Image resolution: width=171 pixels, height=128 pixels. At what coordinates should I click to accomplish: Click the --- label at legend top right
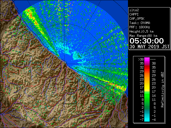[153, 59]
